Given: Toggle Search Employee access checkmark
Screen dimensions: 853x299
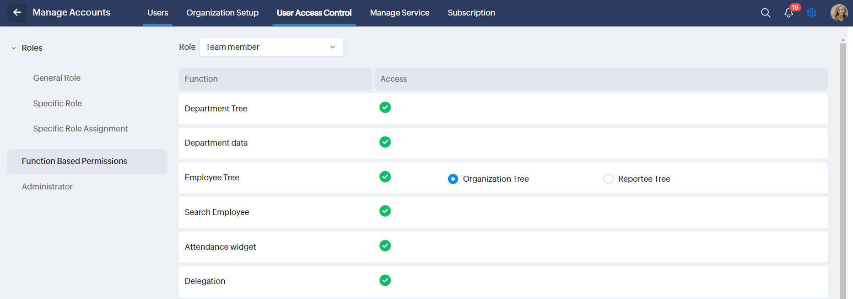Looking at the screenshot, I should [x=385, y=211].
